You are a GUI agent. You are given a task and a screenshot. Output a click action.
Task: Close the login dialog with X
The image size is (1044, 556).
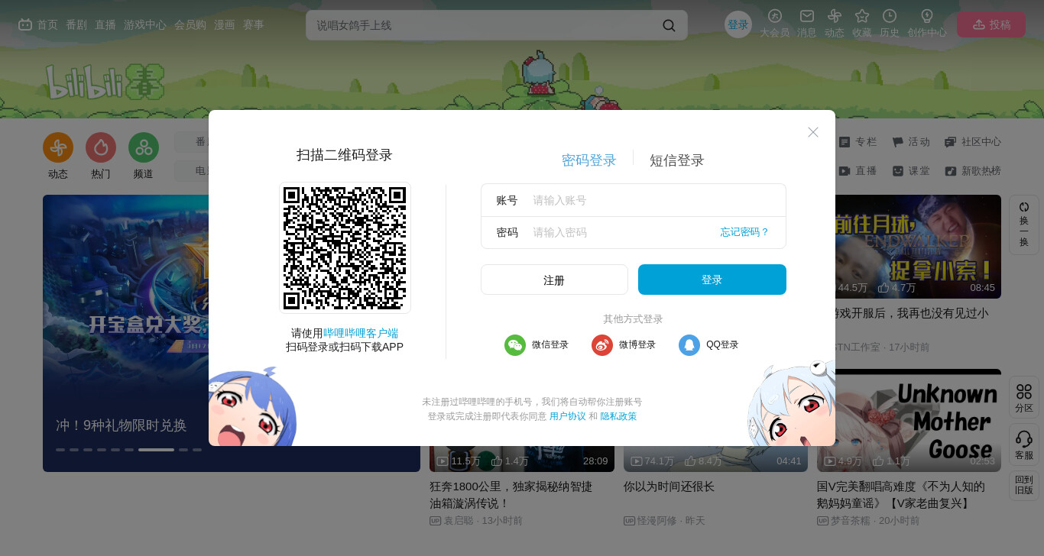(813, 132)
